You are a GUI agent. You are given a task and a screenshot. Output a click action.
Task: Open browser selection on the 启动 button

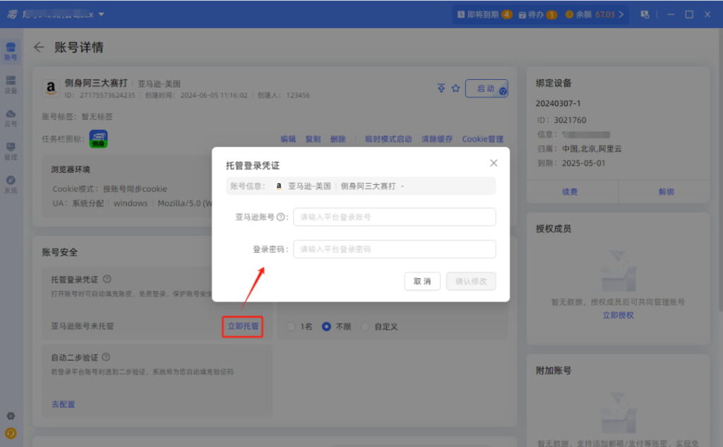point(501,91)
